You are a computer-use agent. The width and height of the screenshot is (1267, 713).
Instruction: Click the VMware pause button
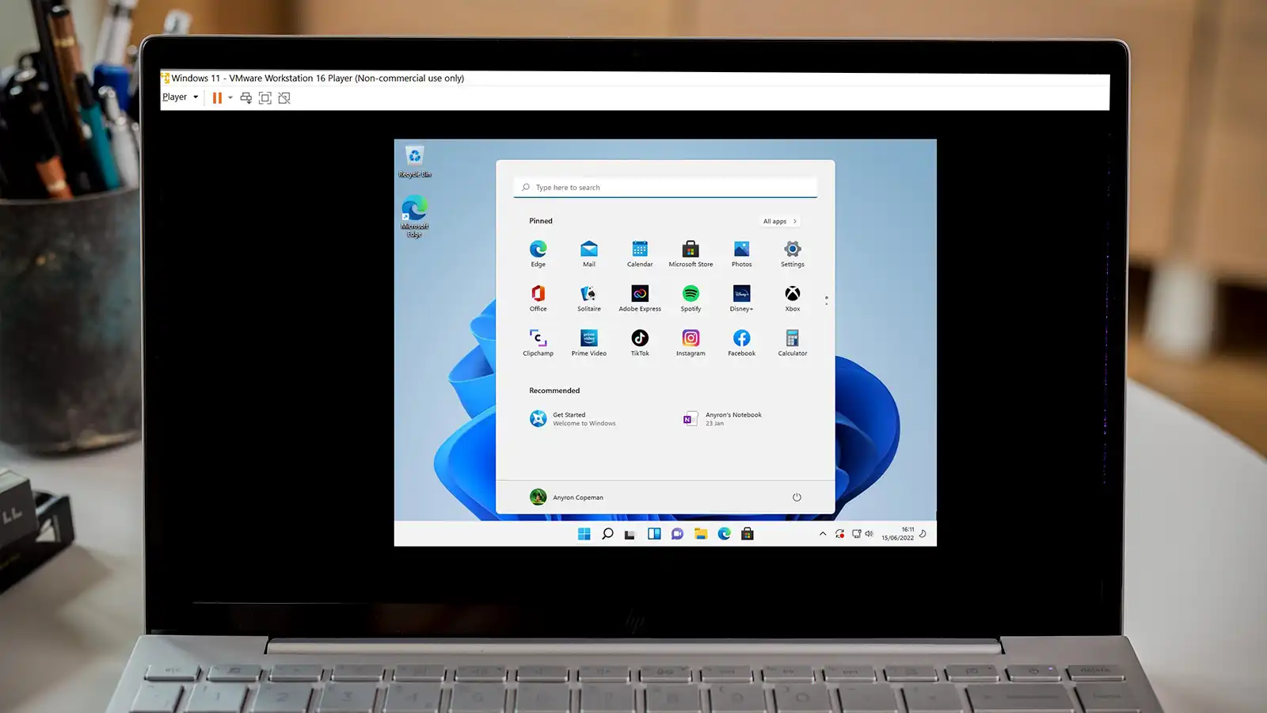[x=217, y=98]
